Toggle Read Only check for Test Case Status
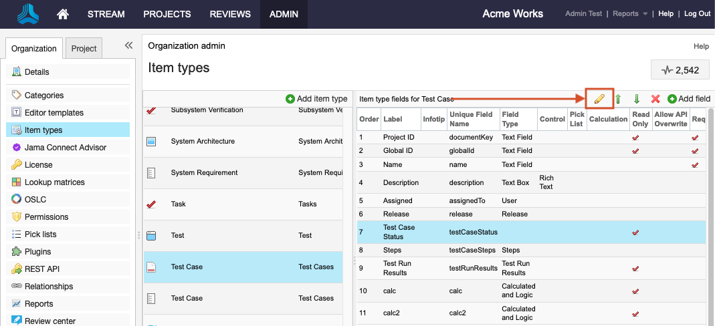 635,232
